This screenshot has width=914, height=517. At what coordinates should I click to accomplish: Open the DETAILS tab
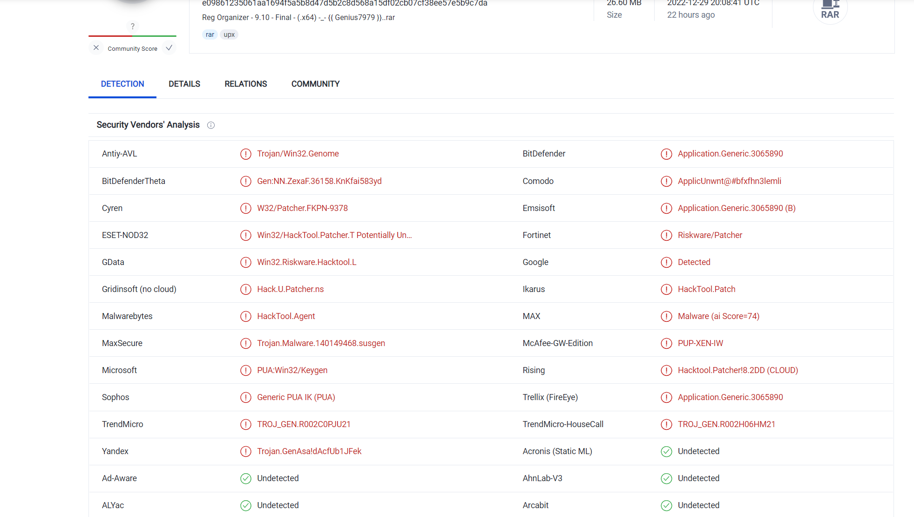click(184, 84)
